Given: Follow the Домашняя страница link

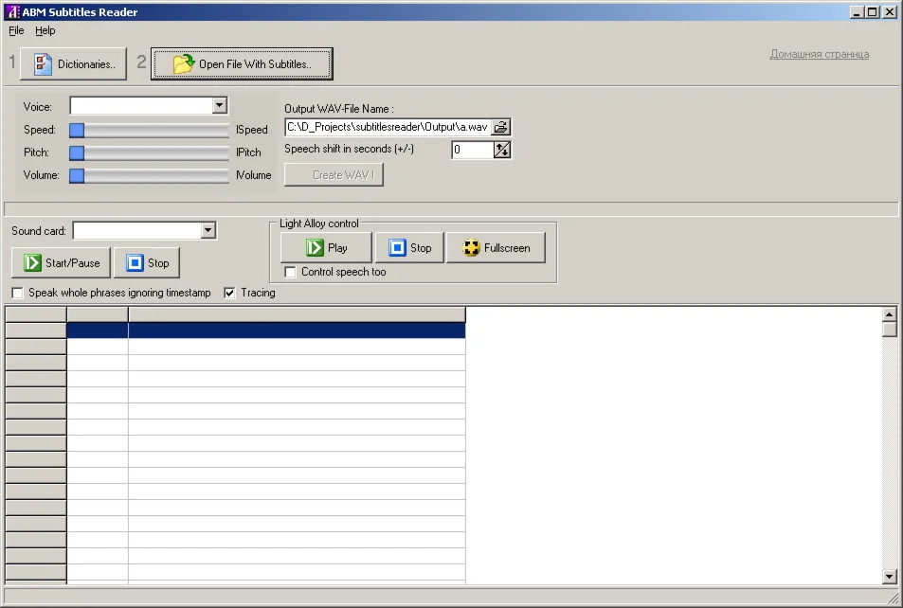Looking at the screenshot, I should tap(818, 54).
